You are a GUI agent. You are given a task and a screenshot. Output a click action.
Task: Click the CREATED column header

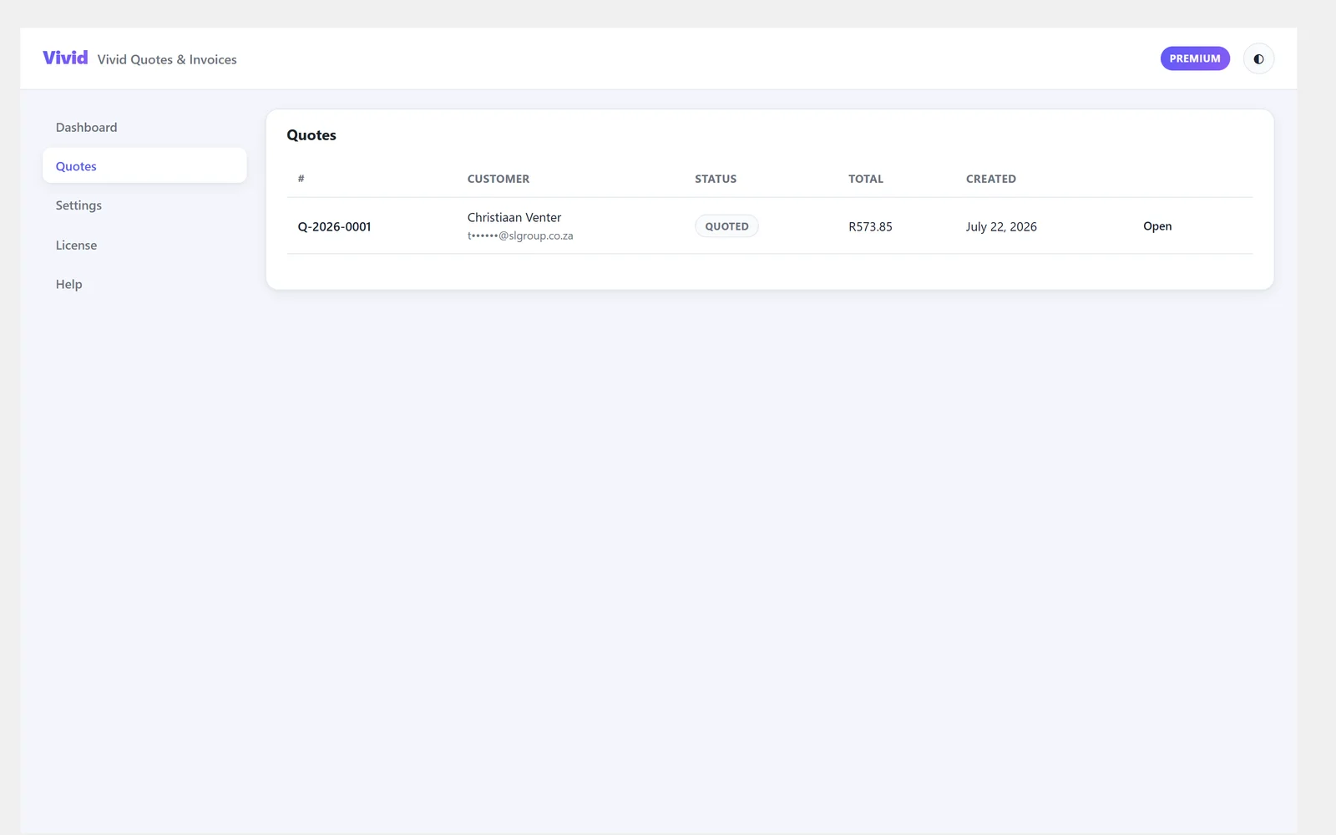991,179
